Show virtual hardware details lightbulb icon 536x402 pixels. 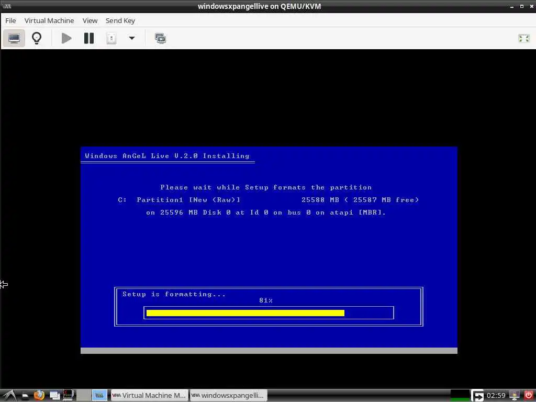pos(37,38)
